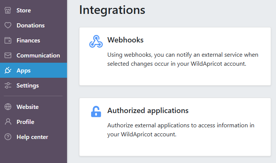Click the Authorized applications description text
The width and height of the screenshot is (276, 163).
(x=181, y=130)
